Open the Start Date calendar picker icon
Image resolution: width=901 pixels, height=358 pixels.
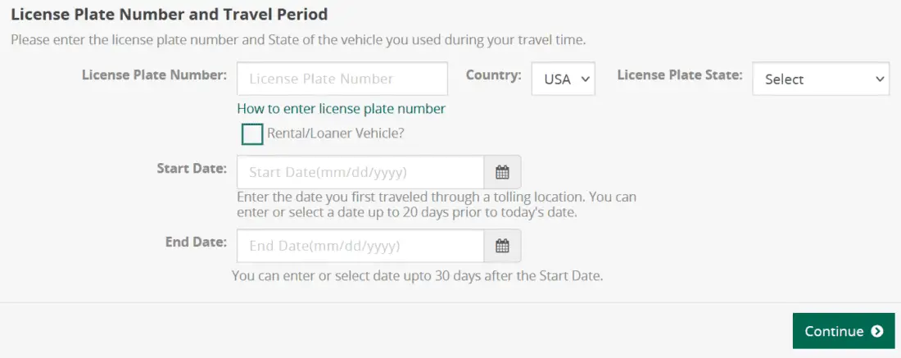pyautogui.click(x=502, y=172)
